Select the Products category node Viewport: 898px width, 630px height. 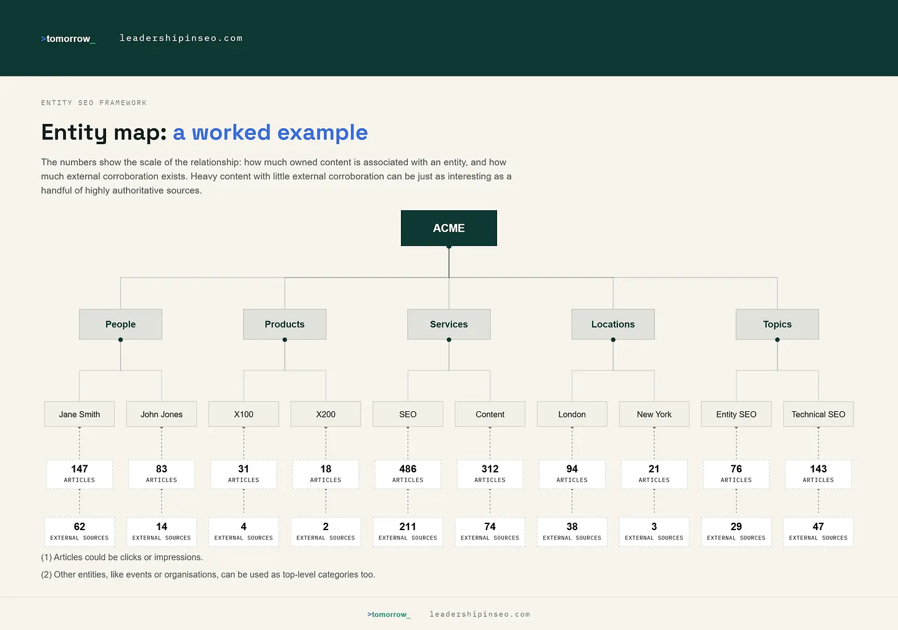[x=285, y=324]
